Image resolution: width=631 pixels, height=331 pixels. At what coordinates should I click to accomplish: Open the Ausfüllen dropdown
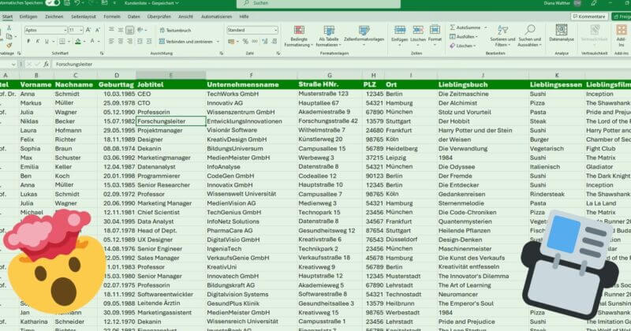point(464,36)
